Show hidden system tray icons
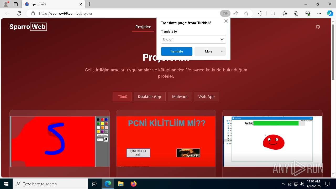The image size is (336, 189). point(283,184)
